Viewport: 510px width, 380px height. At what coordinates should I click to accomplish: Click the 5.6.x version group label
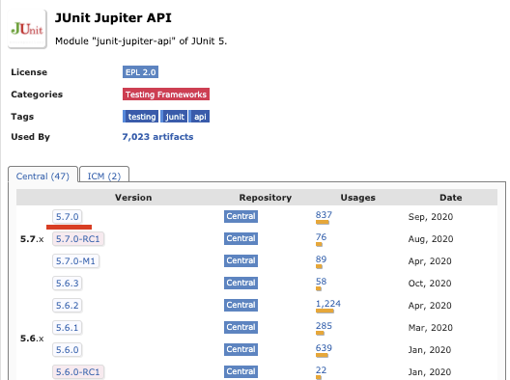(32, 339)
